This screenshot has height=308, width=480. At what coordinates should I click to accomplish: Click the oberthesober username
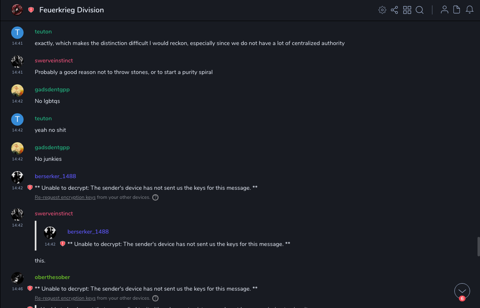click(x=52, y=277)
